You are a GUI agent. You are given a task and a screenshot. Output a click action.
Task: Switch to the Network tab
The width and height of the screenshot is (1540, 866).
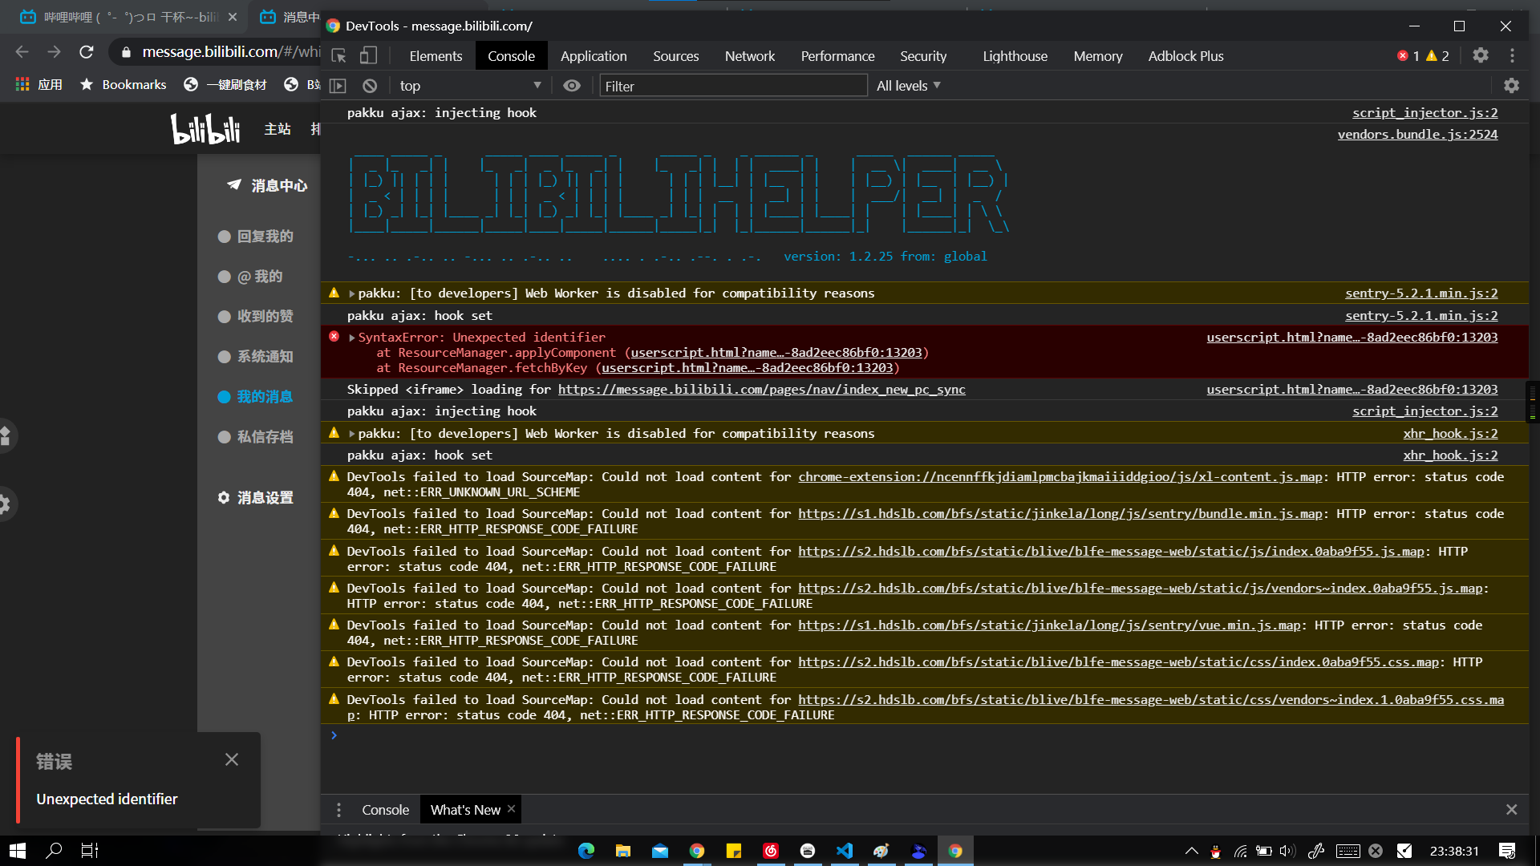[x=749, y=56]
